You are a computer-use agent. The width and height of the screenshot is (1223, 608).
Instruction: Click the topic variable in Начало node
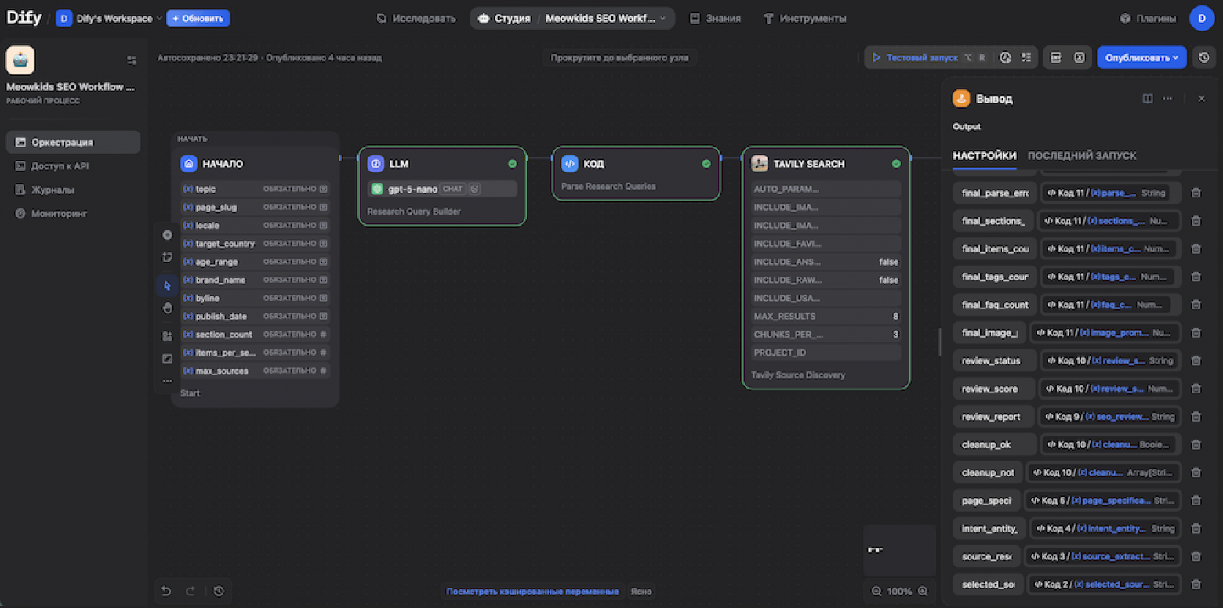click(x=256, y=189)
